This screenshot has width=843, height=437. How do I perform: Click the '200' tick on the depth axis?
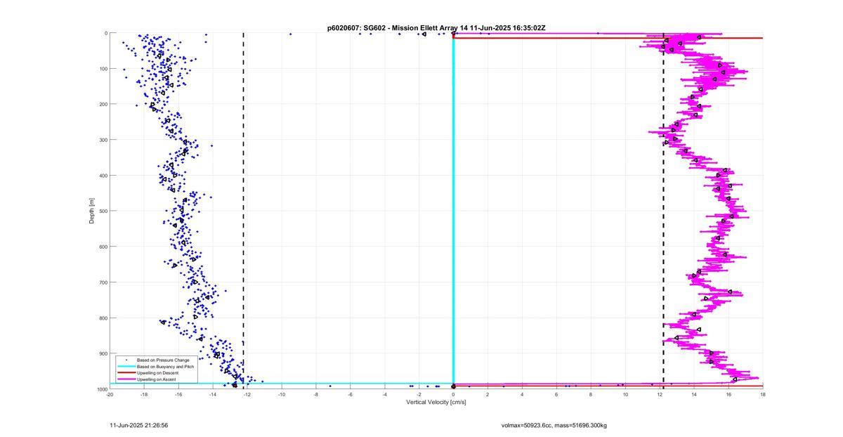(103, 104)
